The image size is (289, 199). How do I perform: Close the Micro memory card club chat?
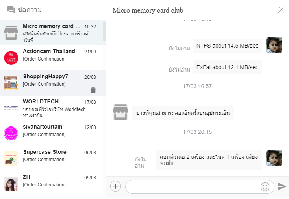point(281,10)
